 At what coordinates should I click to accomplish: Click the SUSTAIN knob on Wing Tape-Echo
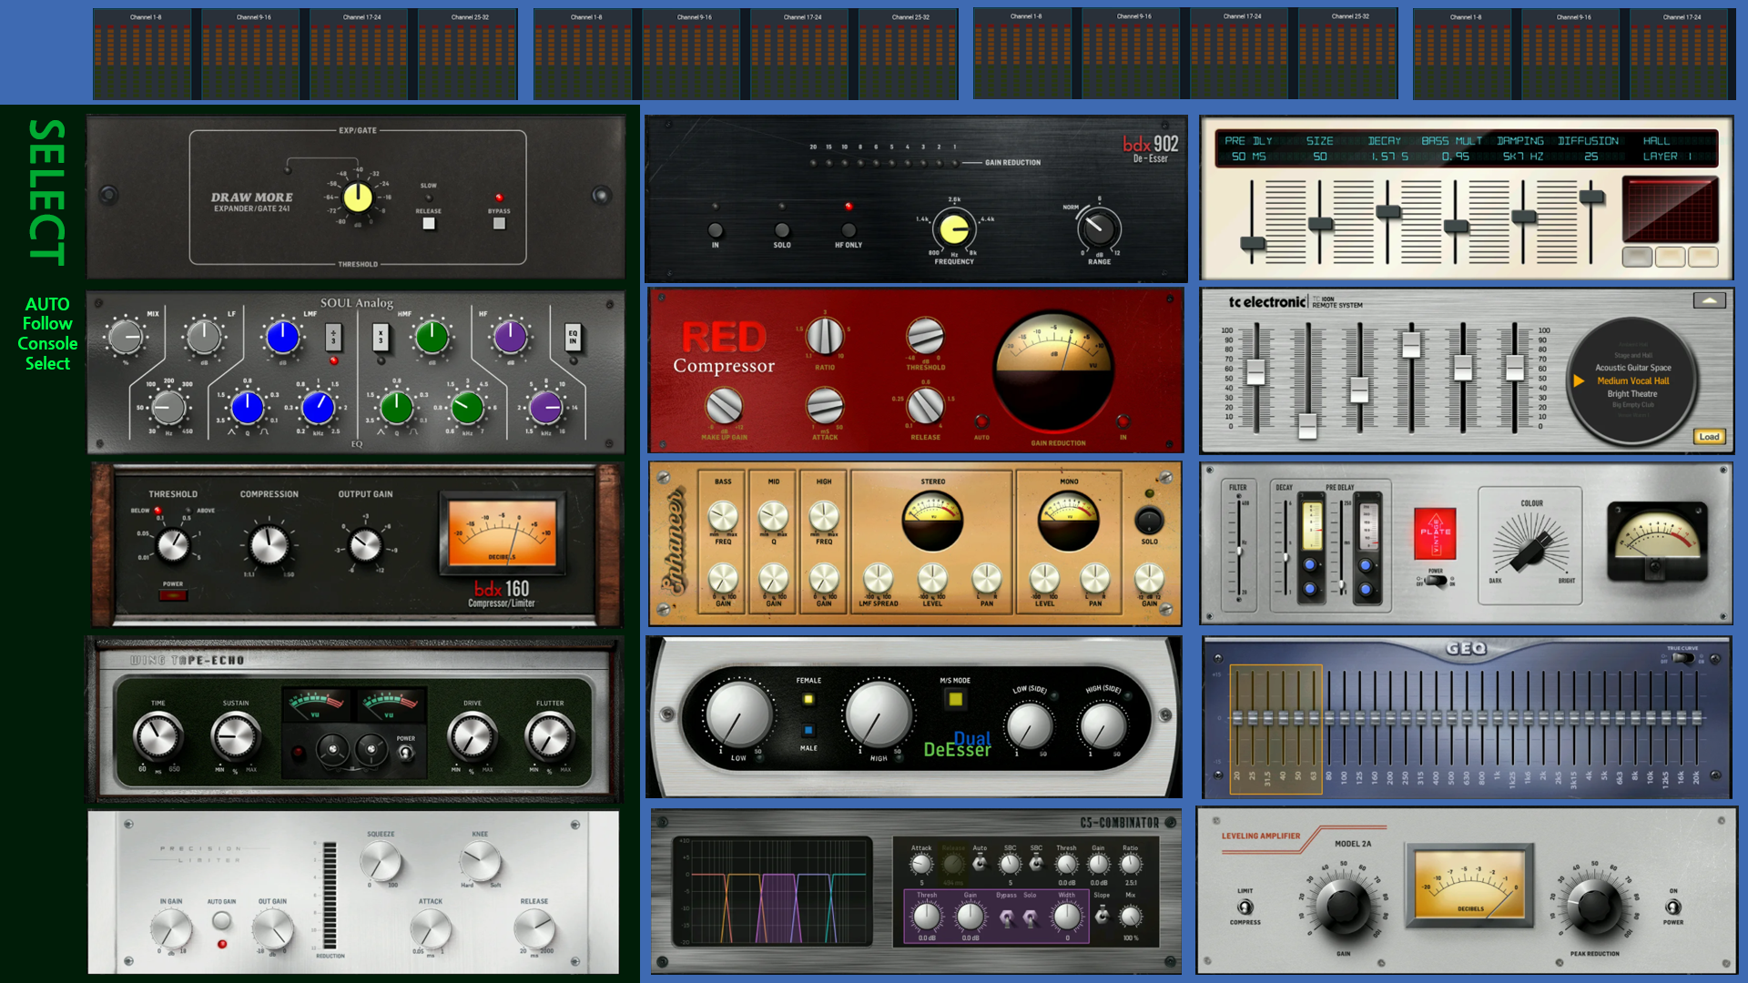236,736
